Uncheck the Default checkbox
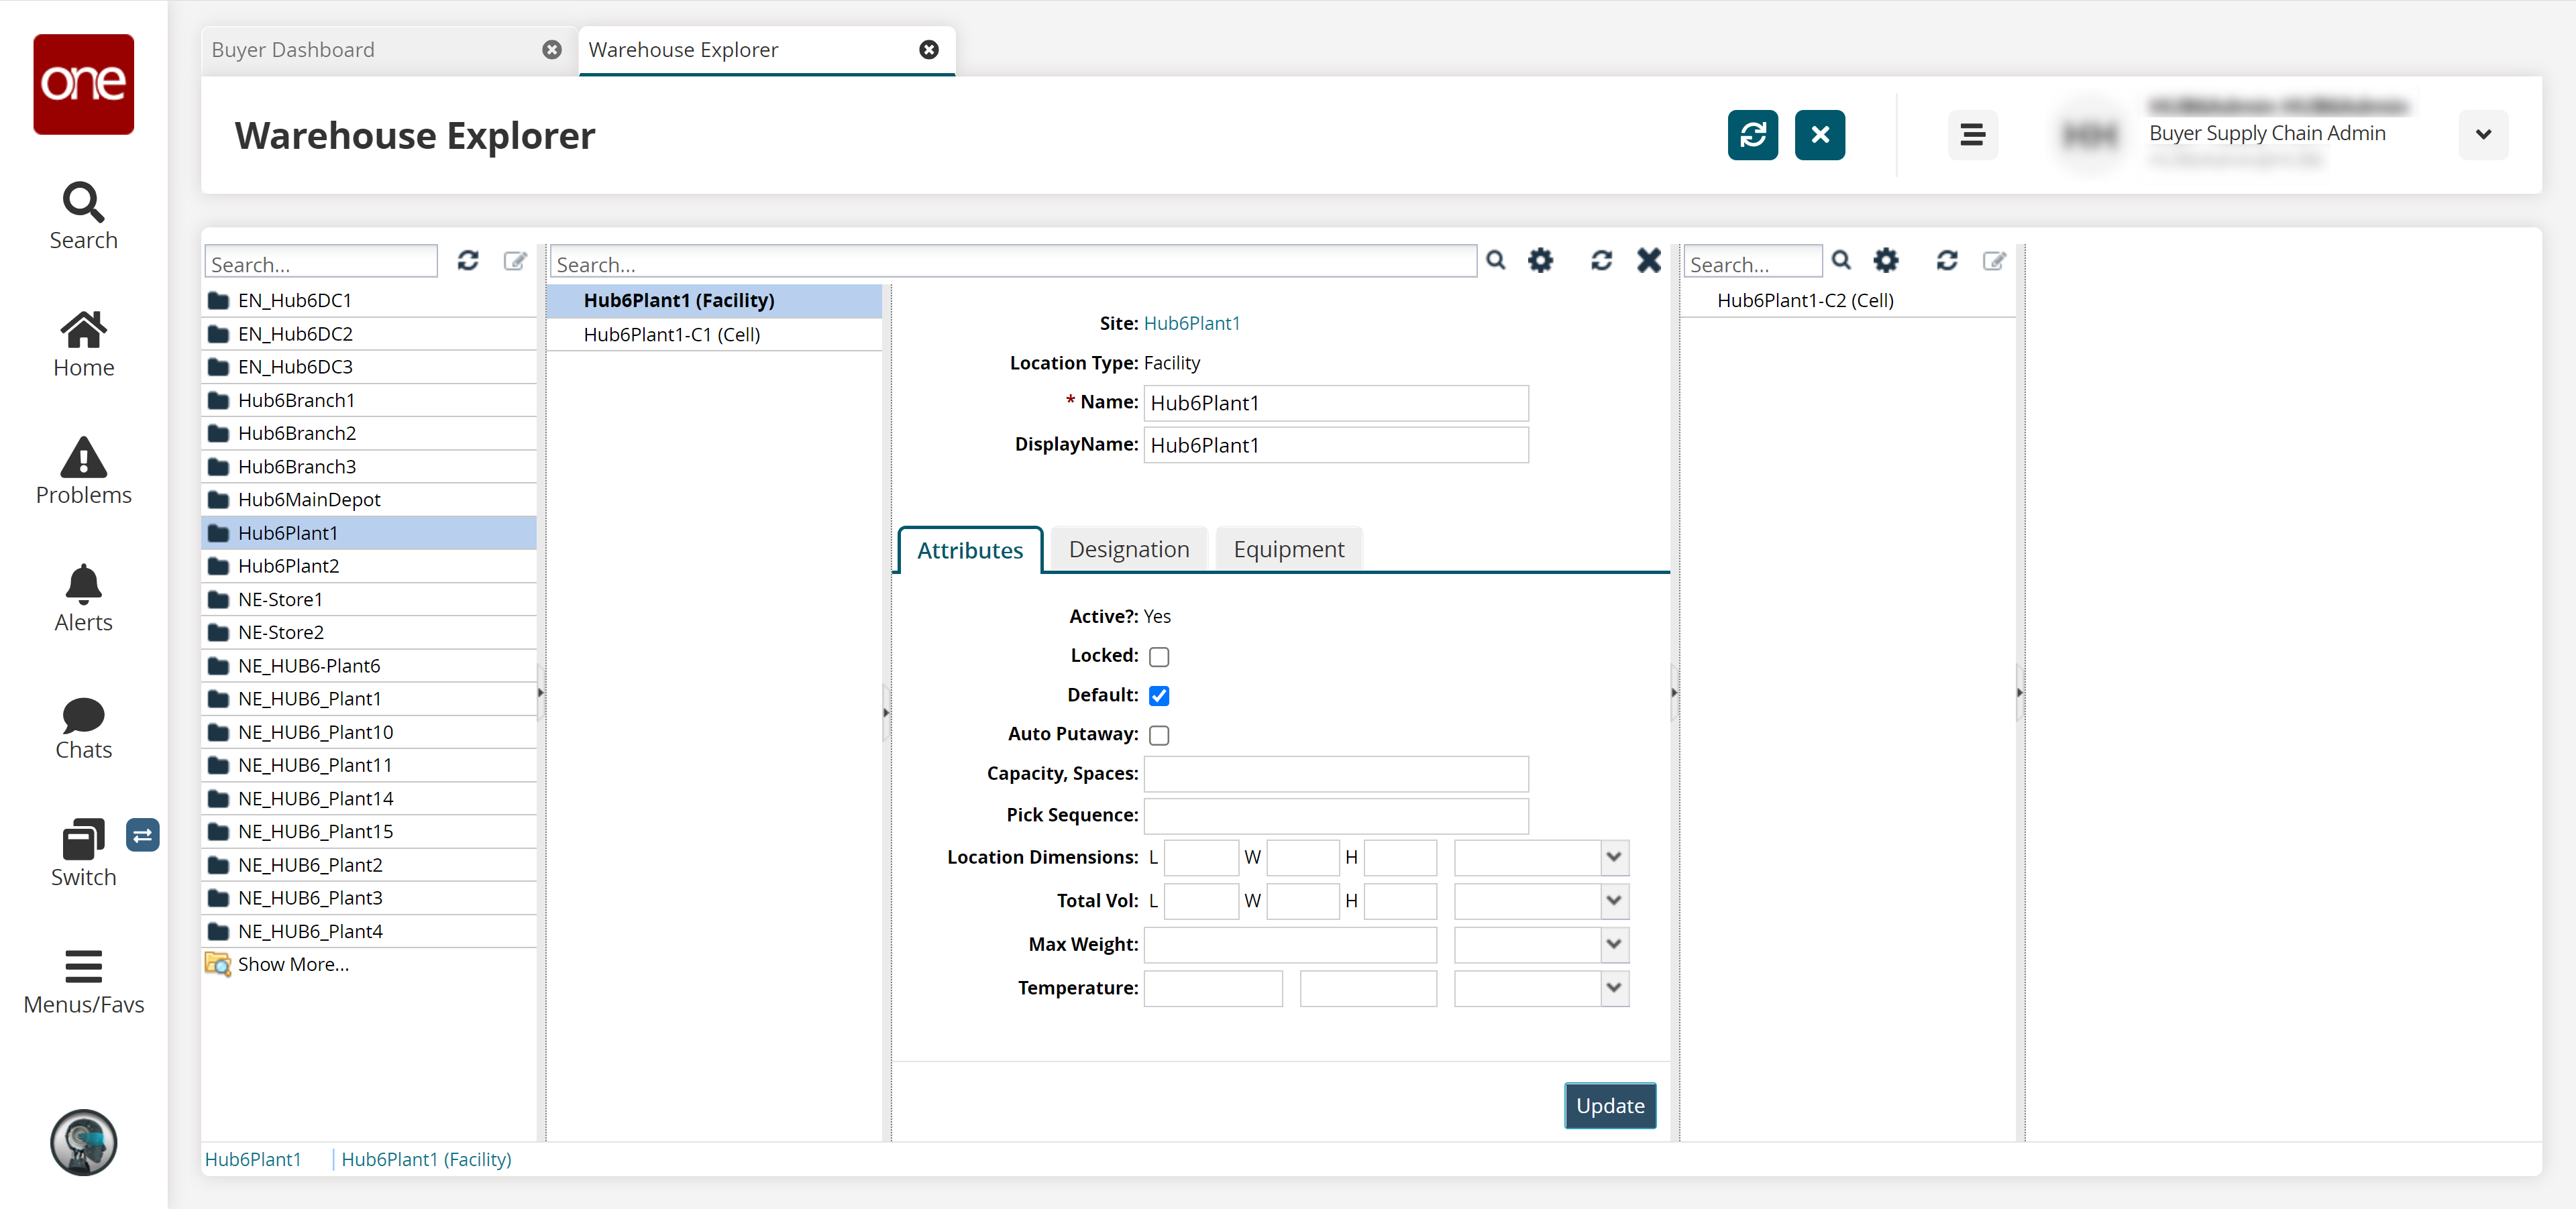Image resolution: width=2576 pixels, height=1209 pixels. tap(1159, 695)
